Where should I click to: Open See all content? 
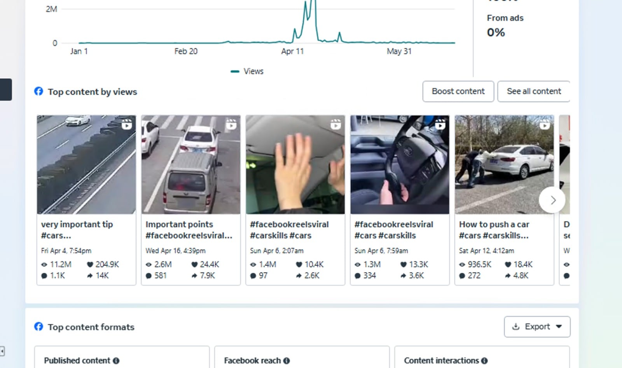click(533, 91)
